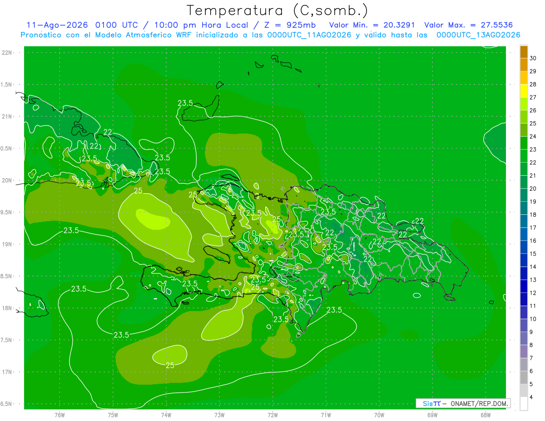Screen dimensions: 545x421
Task: Click the legend value '28'
Action: click(x=533, y=84)
